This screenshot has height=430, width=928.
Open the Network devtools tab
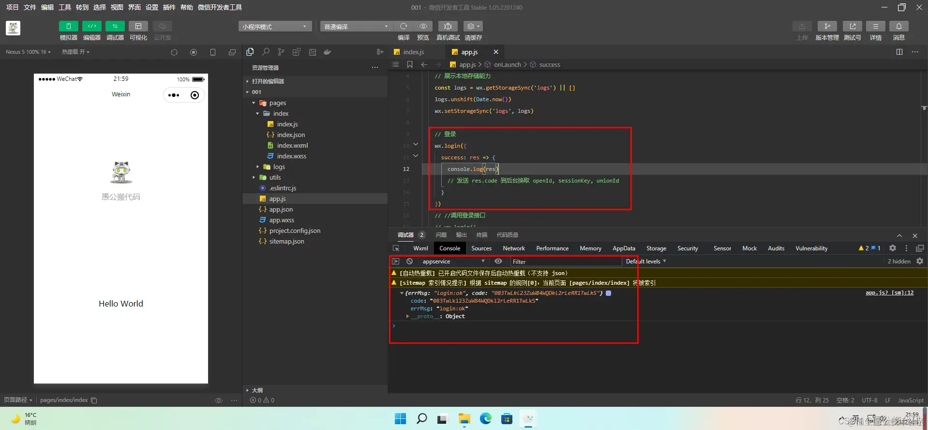514,248
